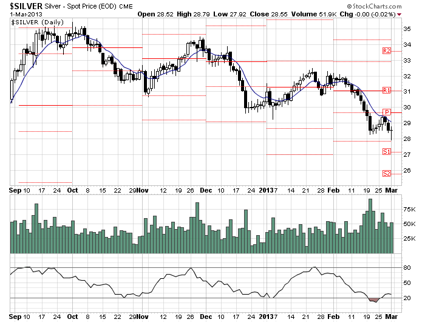Click the R1 pivot label
The height and width of the screenshot is (322, 425).
(x=387, y=91)
